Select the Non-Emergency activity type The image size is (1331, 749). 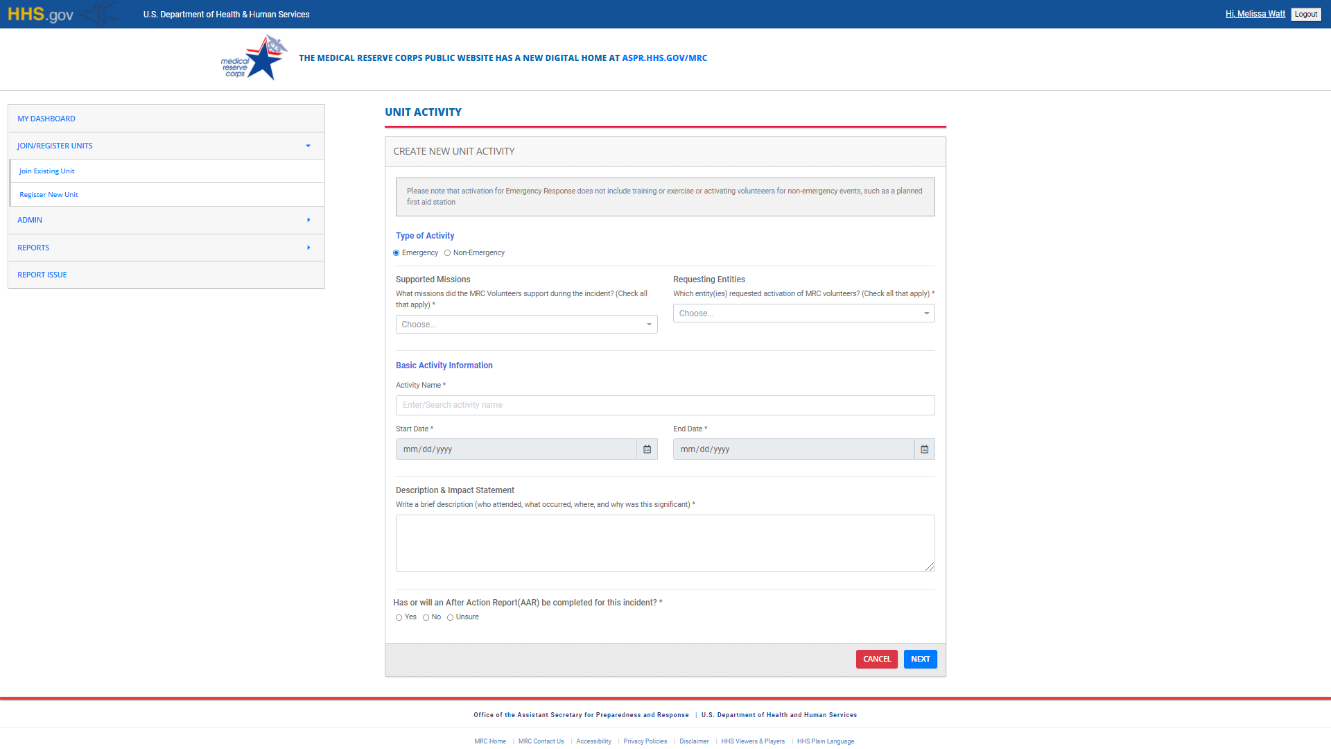coord(448,253)
